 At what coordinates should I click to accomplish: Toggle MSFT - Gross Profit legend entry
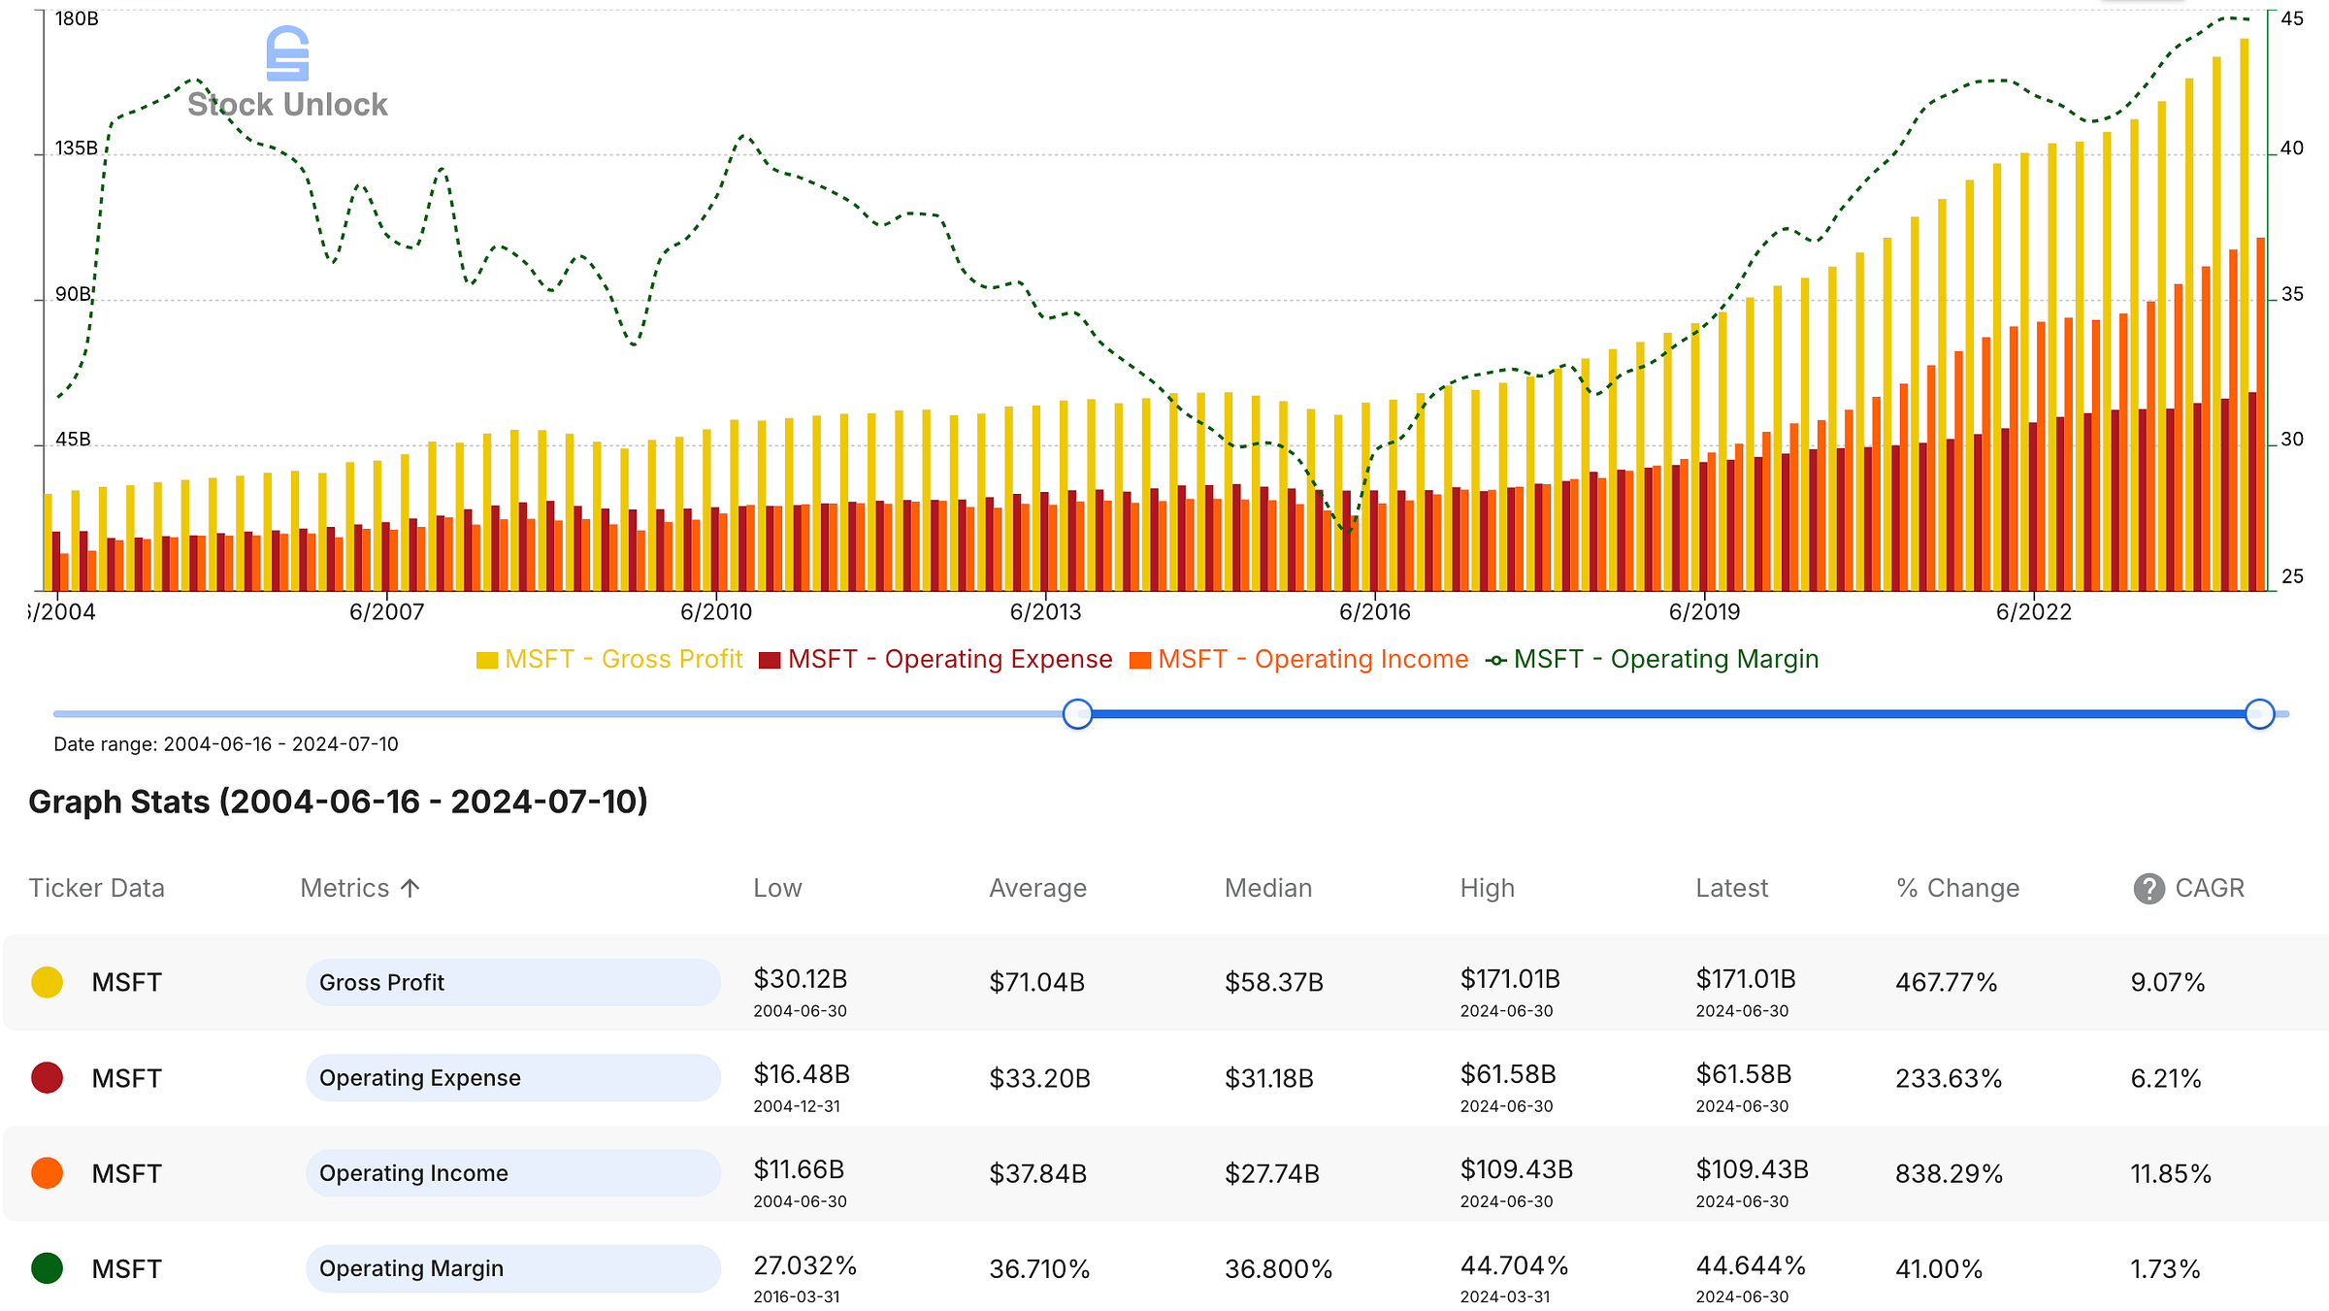click(609, 659)
